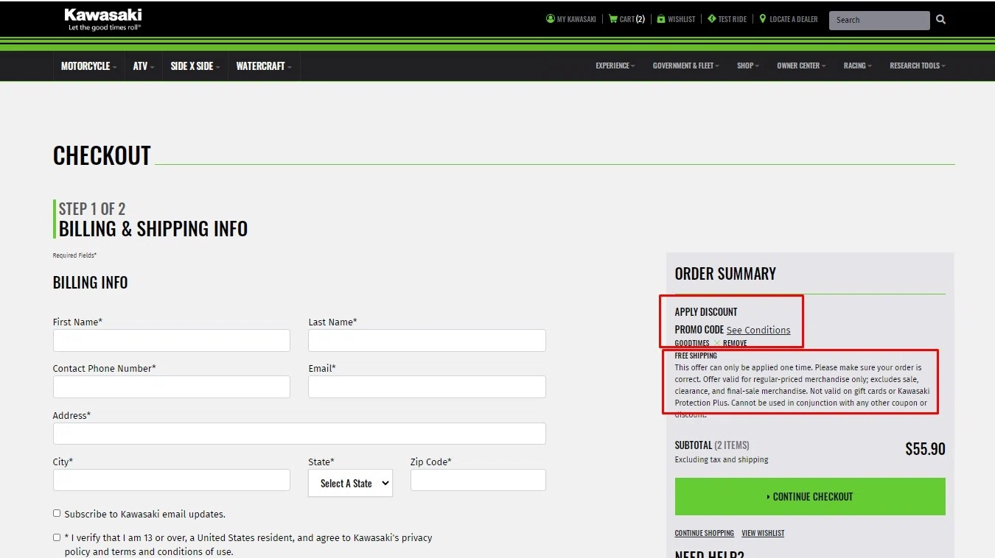Click the shopping cart icon
The height and width of the screenshot is (558, 995).
[613, 19]
